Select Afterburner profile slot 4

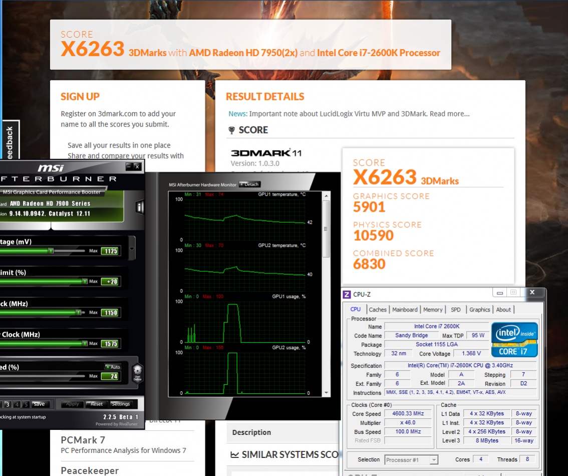pyautogui.click(x=17, y=404)
